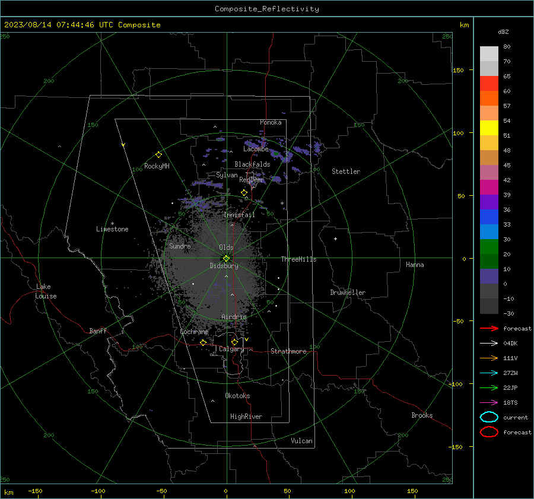Click the Olds label

click(x=226, y=247)
